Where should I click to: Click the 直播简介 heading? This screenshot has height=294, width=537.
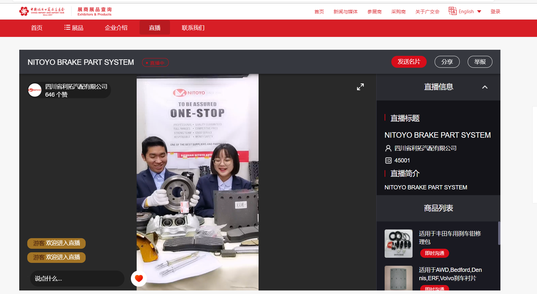point(405,174)
